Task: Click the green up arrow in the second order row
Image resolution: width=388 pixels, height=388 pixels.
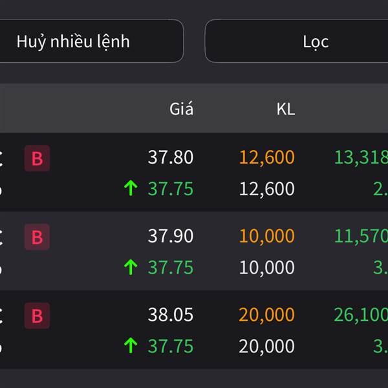Action: point(131,268)
